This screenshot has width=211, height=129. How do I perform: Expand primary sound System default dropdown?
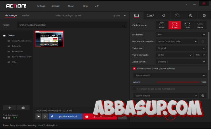[x=170, y=75]
